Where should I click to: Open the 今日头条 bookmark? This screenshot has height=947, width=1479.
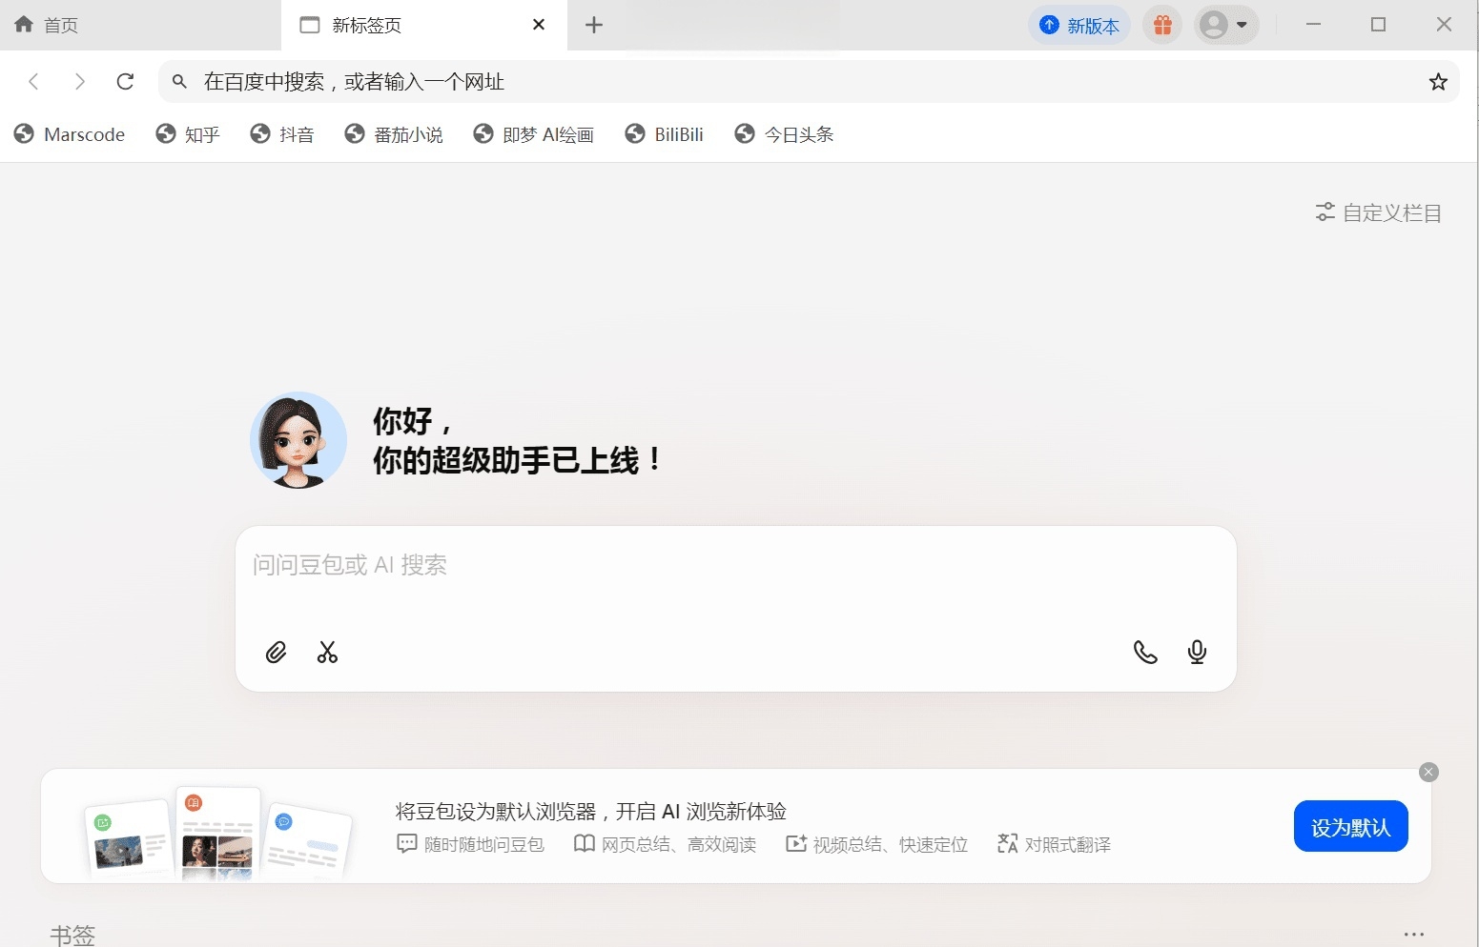pos(784,134)
